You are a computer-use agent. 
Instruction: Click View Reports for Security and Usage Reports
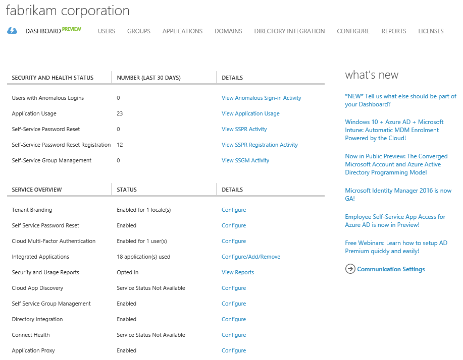(x=238, y=272)
